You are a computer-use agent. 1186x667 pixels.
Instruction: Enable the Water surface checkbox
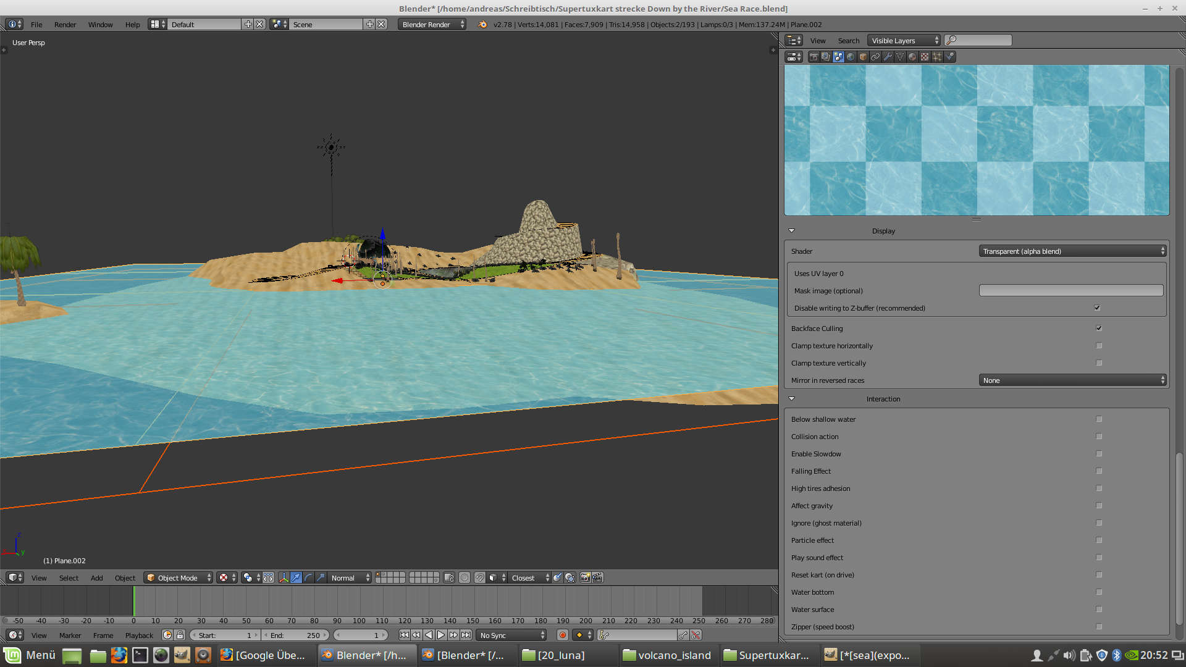pos(1099,609)
